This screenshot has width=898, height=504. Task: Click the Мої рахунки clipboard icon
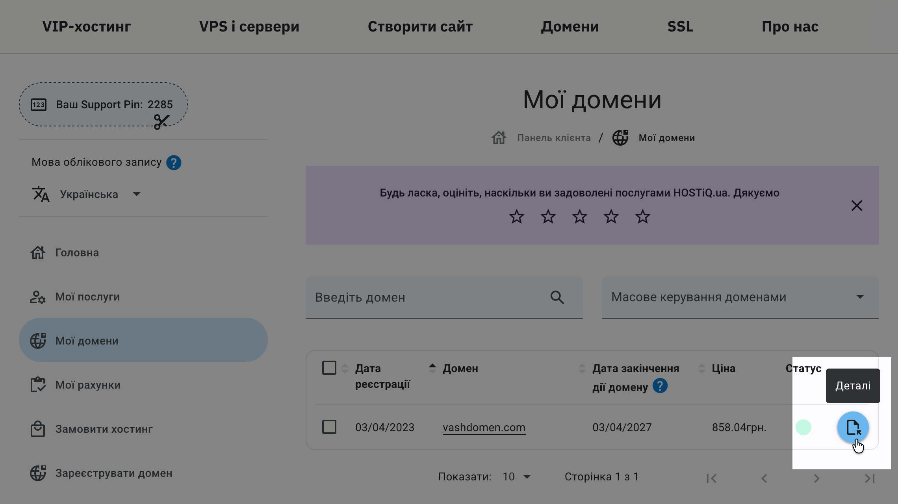click(37, 385)
